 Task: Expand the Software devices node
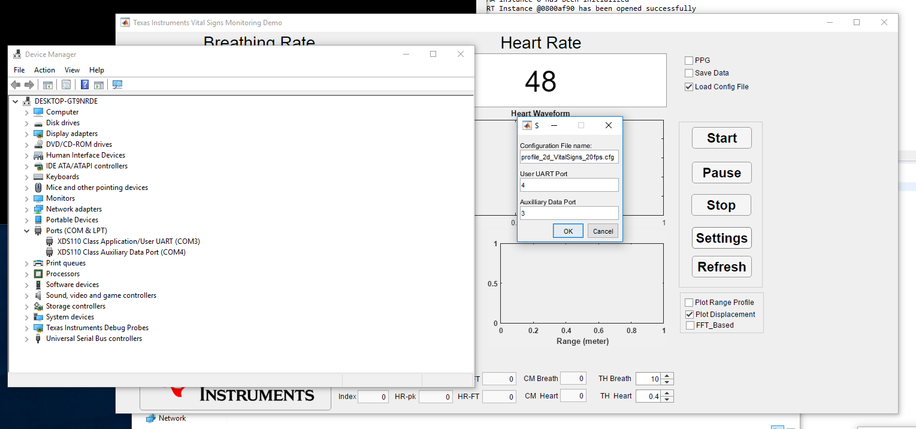pyautogui.click(x=26, y=285)
